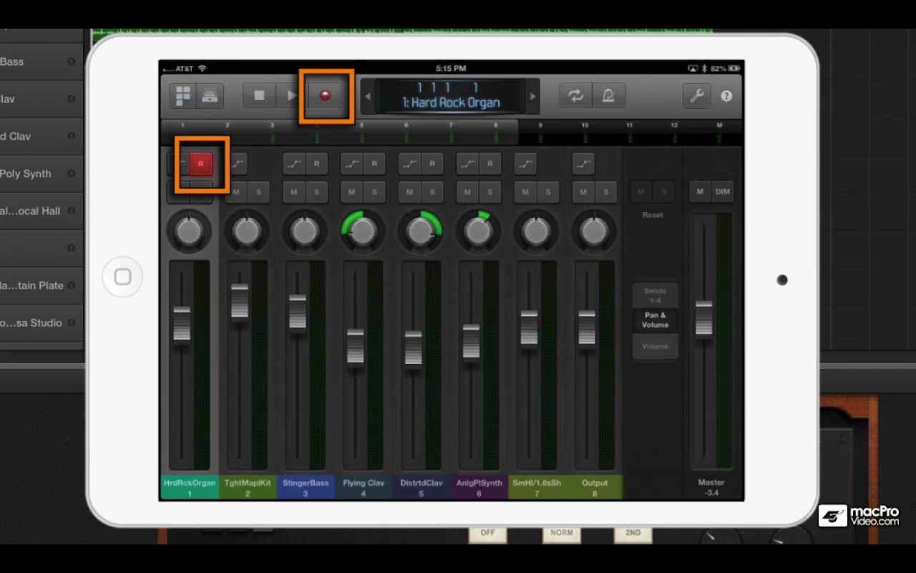Open automation mode on DistrtdClav channel
The height and width of the screenshot is (573, 916).
point(410,164)
